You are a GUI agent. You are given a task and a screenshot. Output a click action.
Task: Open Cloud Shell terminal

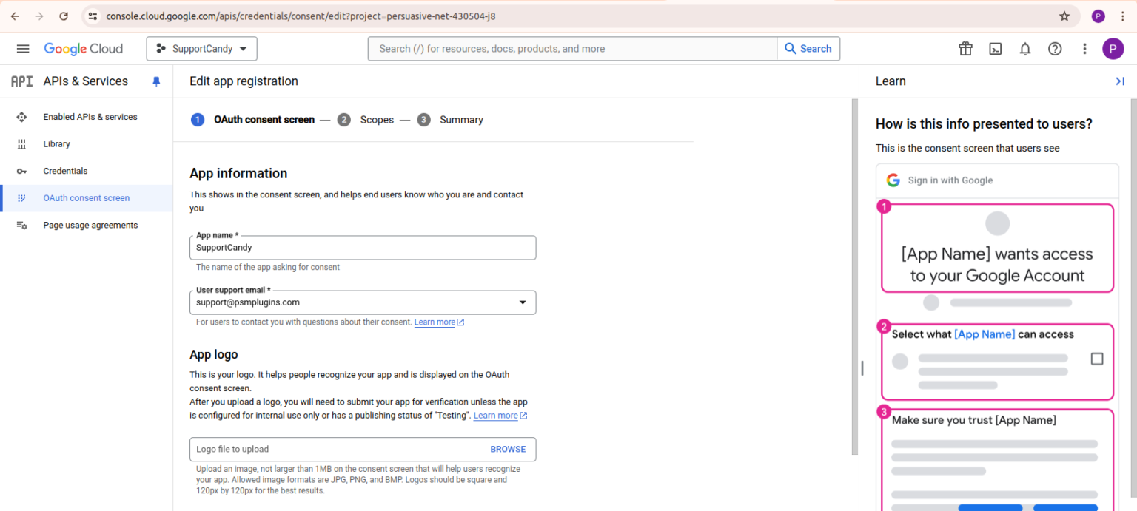click(995, 48)
